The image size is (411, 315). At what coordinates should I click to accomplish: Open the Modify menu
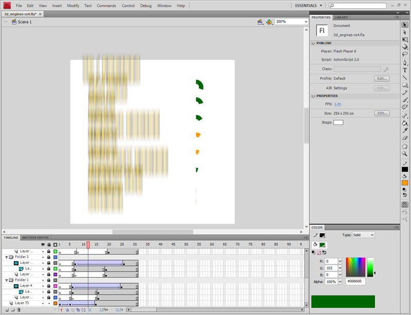click(x=73, y=6)
